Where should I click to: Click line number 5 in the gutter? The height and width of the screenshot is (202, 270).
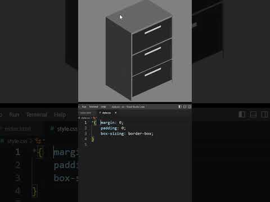pyautogui.click(x=85, y=145)
